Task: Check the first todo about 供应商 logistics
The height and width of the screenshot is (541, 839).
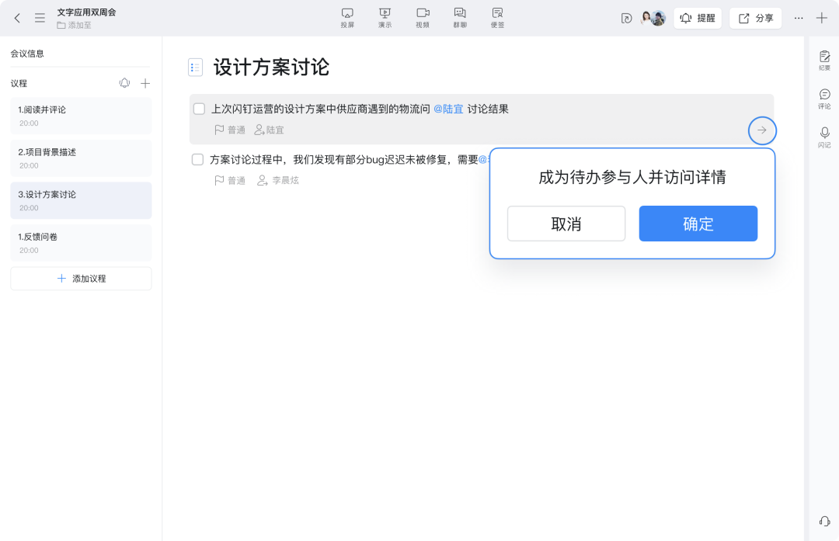Action: (x=199, y=109)
